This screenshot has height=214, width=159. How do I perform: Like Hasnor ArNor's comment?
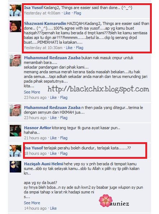[53, 138]
